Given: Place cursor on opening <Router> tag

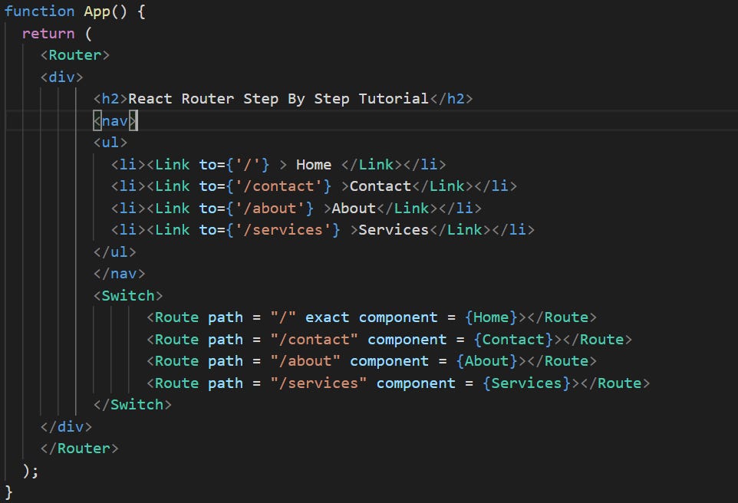Looking at the screenshot, I should [x=75, y=55].
